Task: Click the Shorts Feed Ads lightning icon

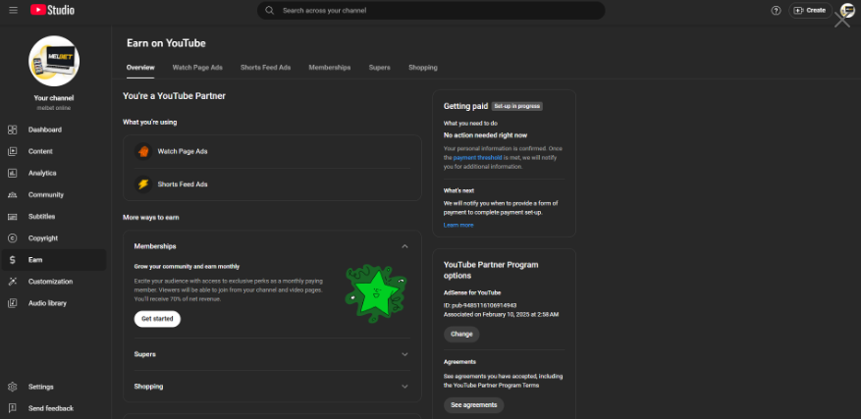Action: point(143,184)
